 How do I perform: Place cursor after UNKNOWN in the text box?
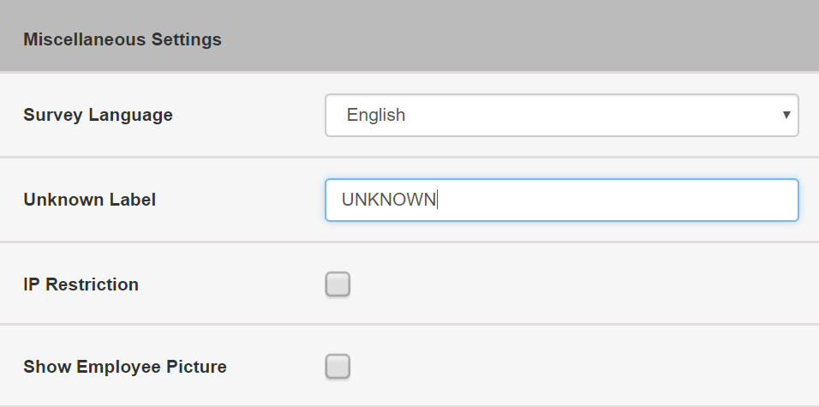(x=437, y=200)
